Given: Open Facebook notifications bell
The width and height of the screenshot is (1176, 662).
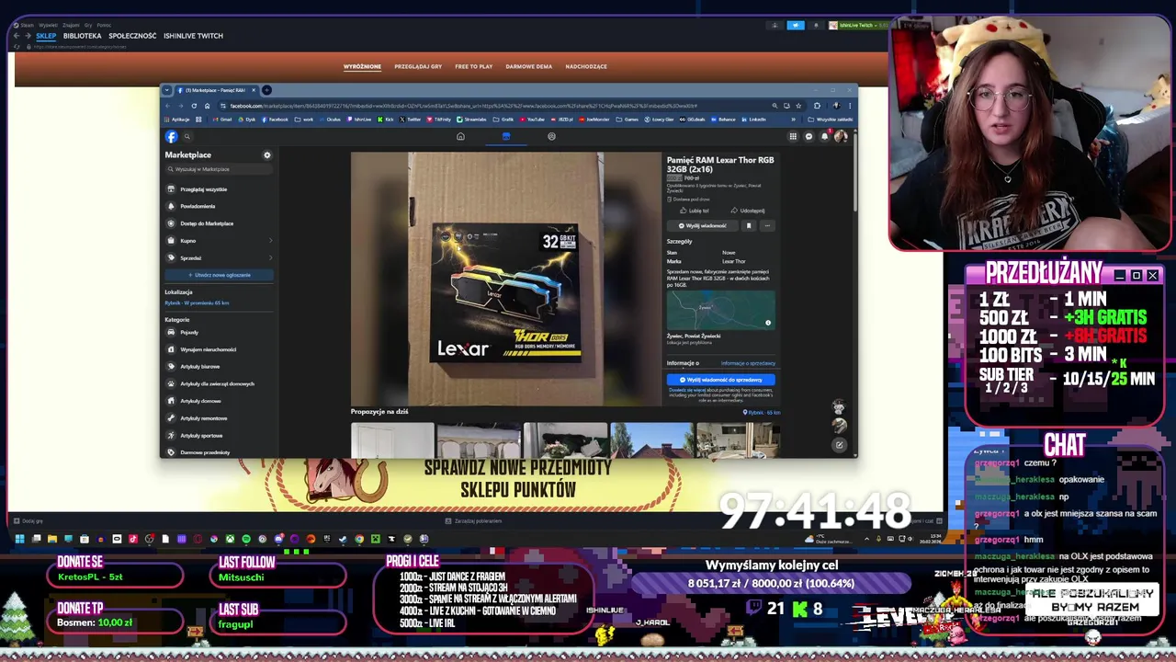Looking at the screenshot, I should 825,136.
